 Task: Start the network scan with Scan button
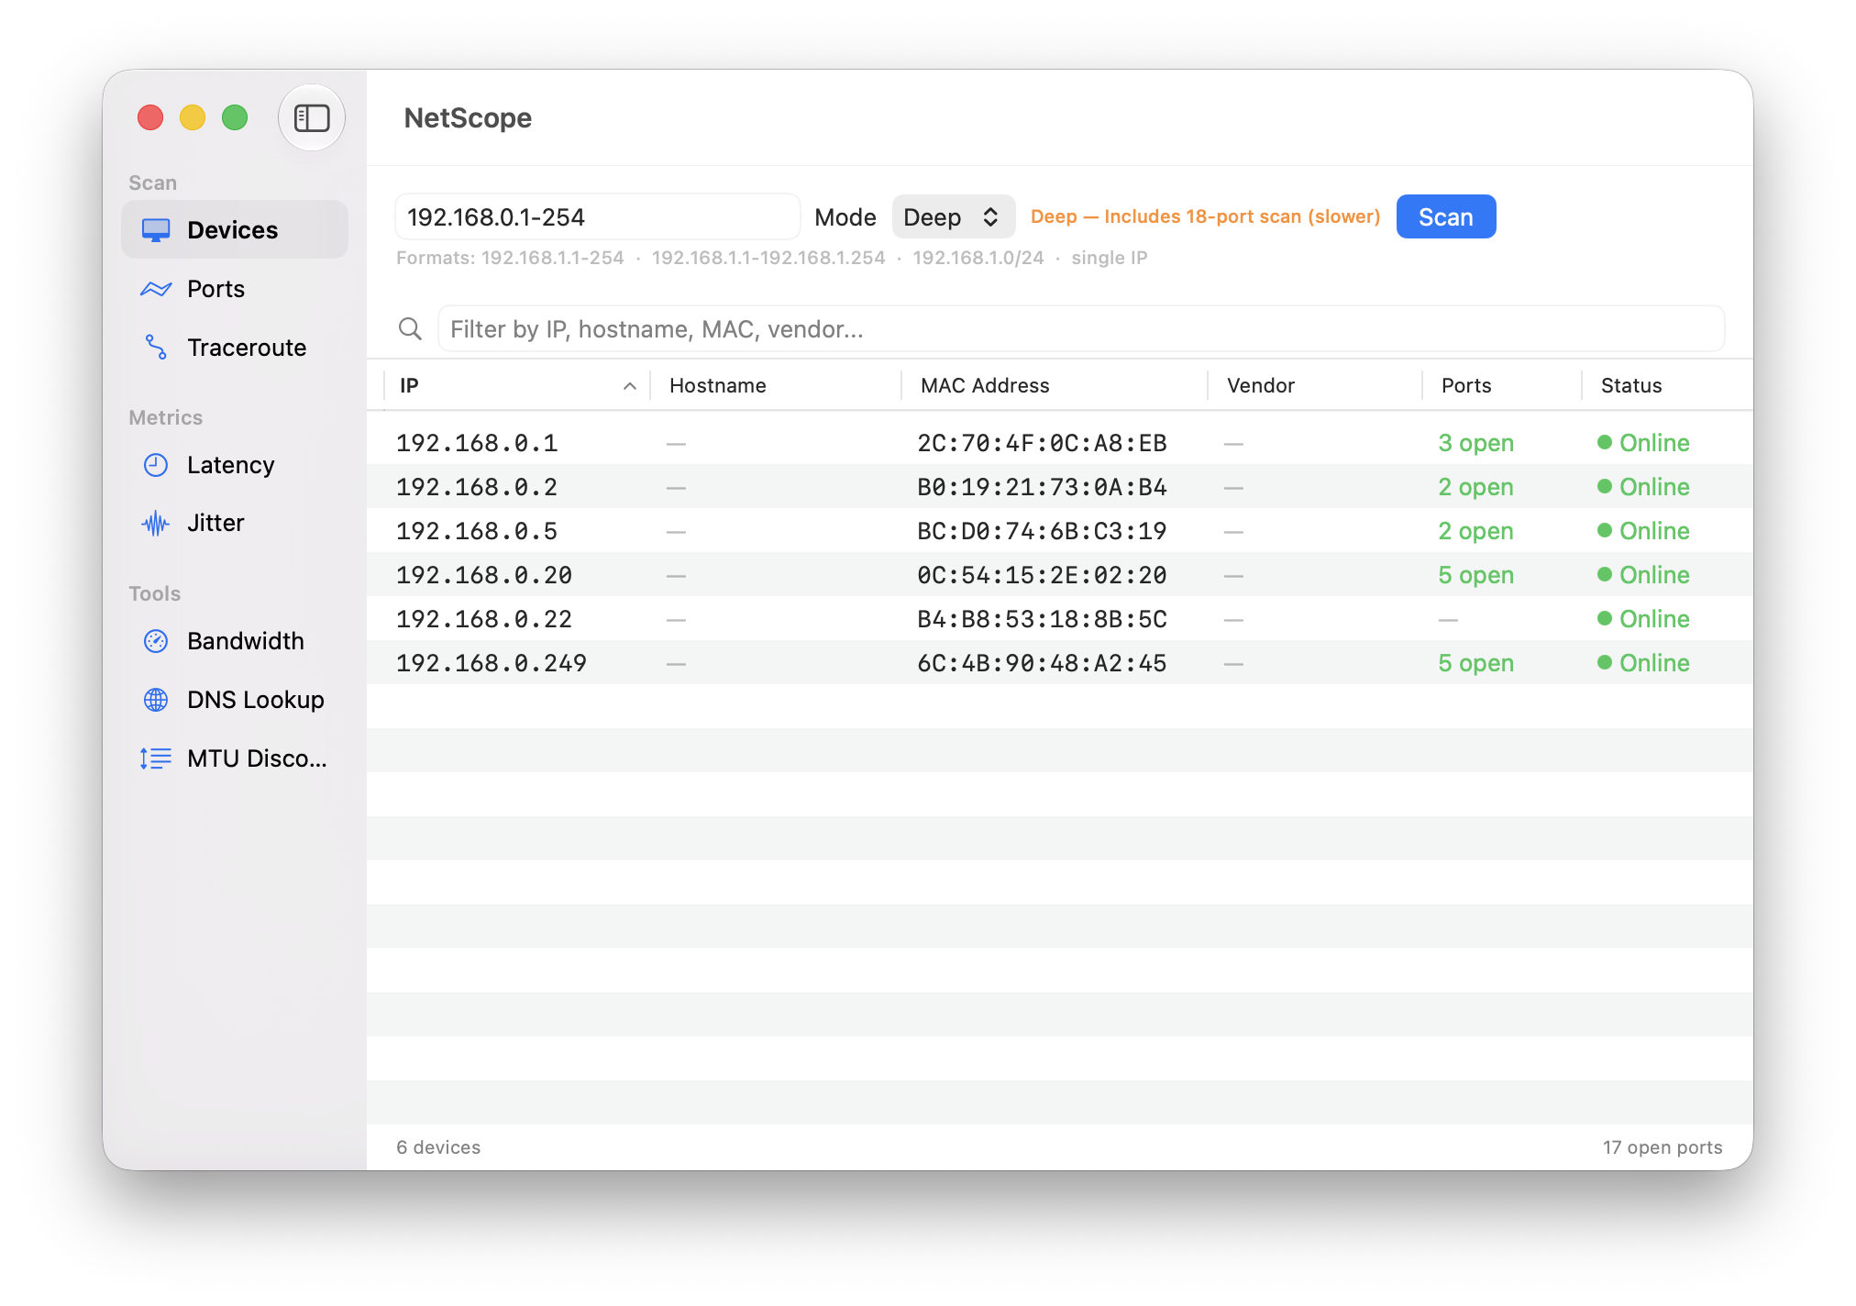pos(1446,217)
